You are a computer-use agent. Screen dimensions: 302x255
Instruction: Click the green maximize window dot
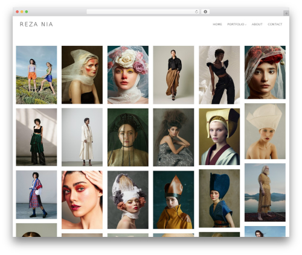point(27,12)
